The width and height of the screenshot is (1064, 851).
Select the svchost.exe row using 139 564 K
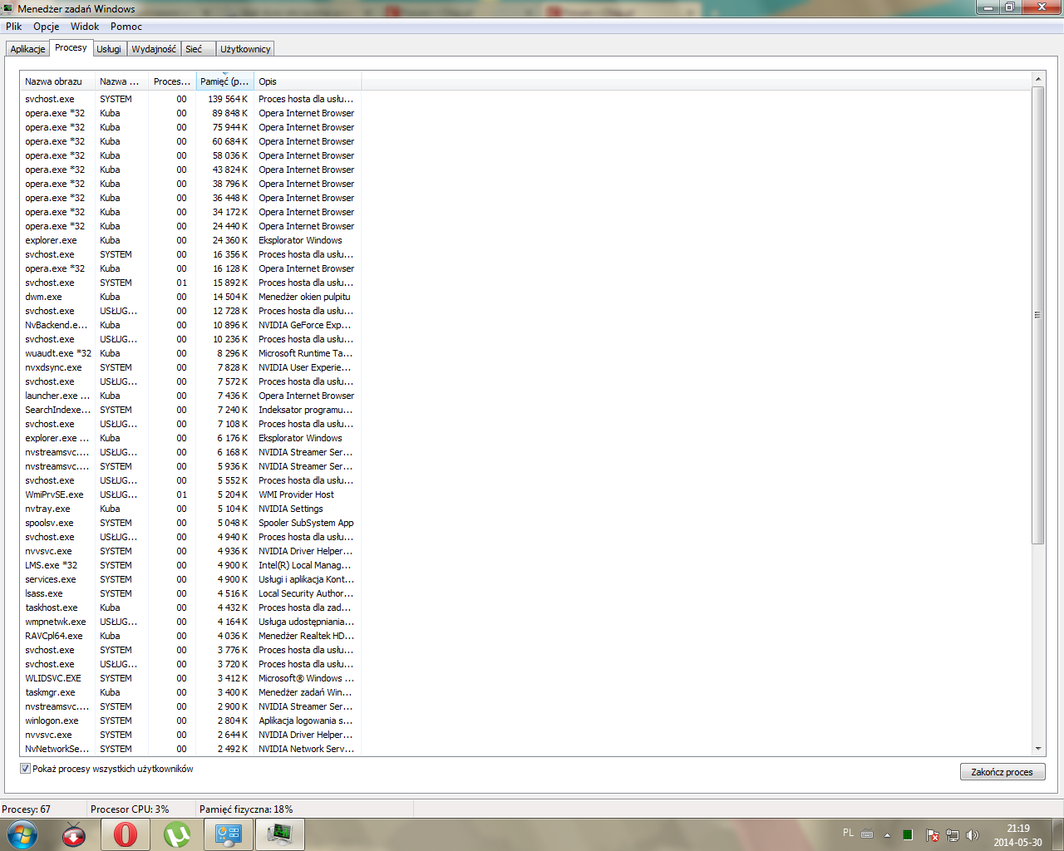(x=191, y=99)
